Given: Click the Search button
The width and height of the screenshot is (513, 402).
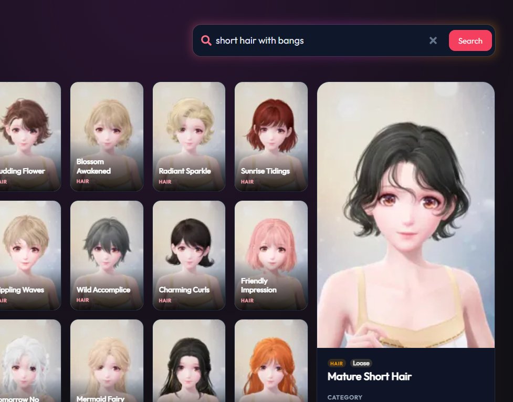Looking at the screenshot, I should (x=470, y=40).
